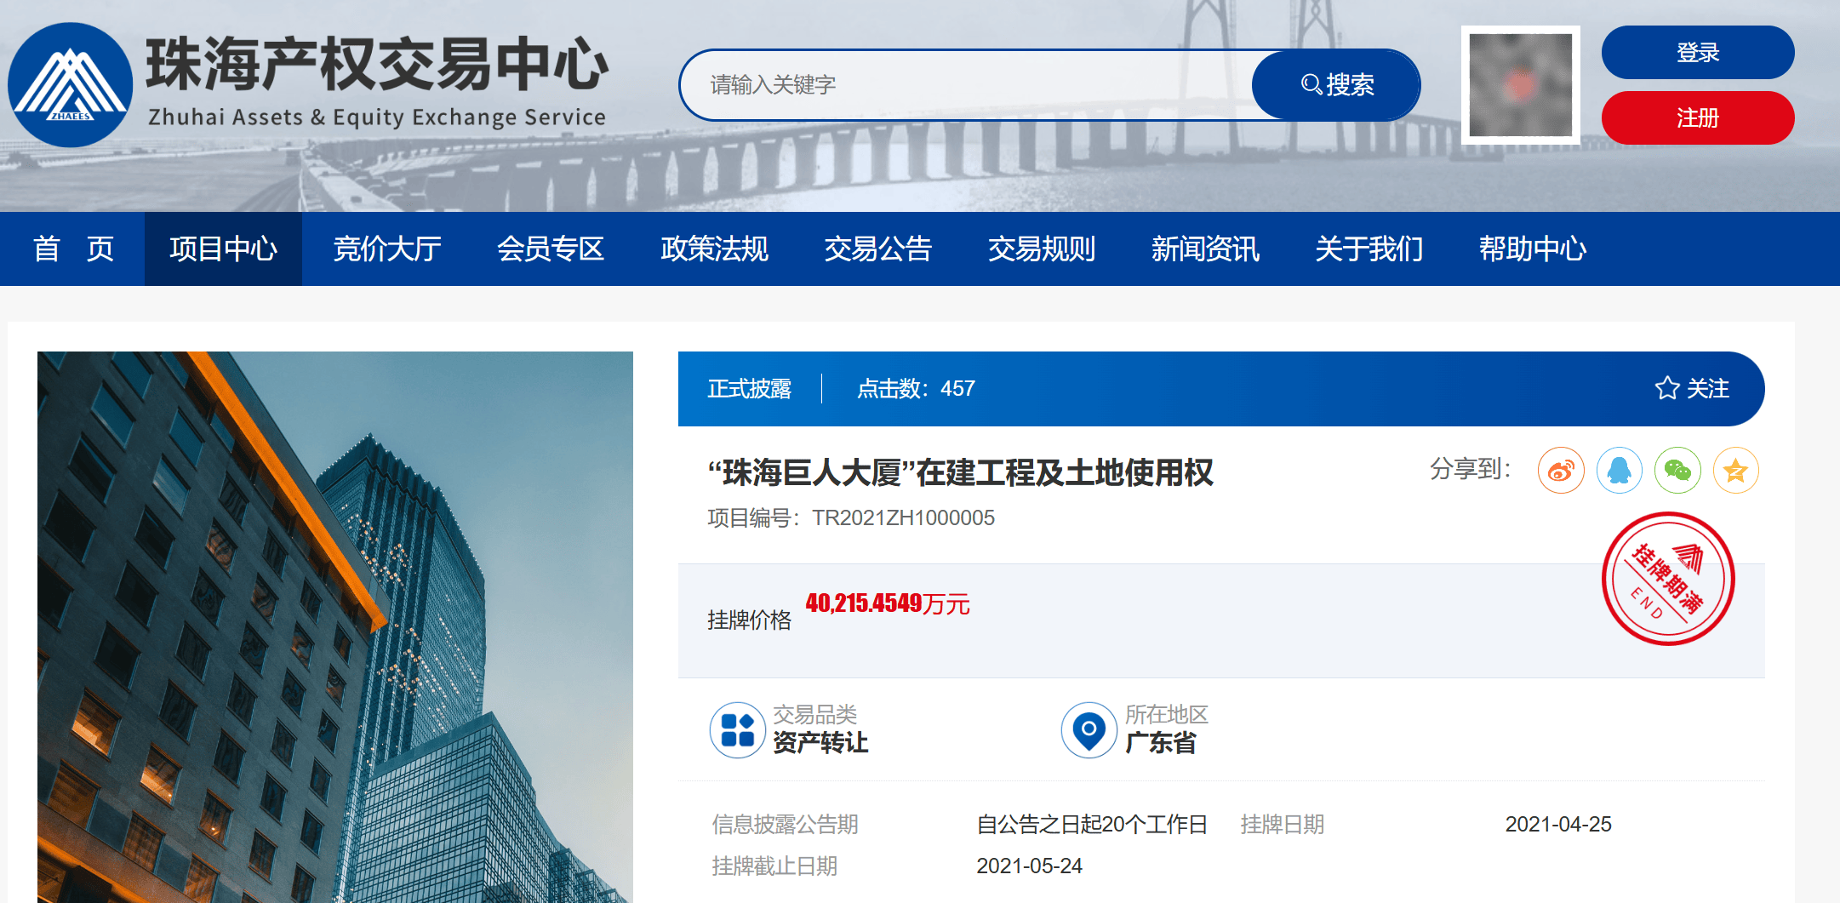Open the 政策法规 menu item

click(714, 249)
